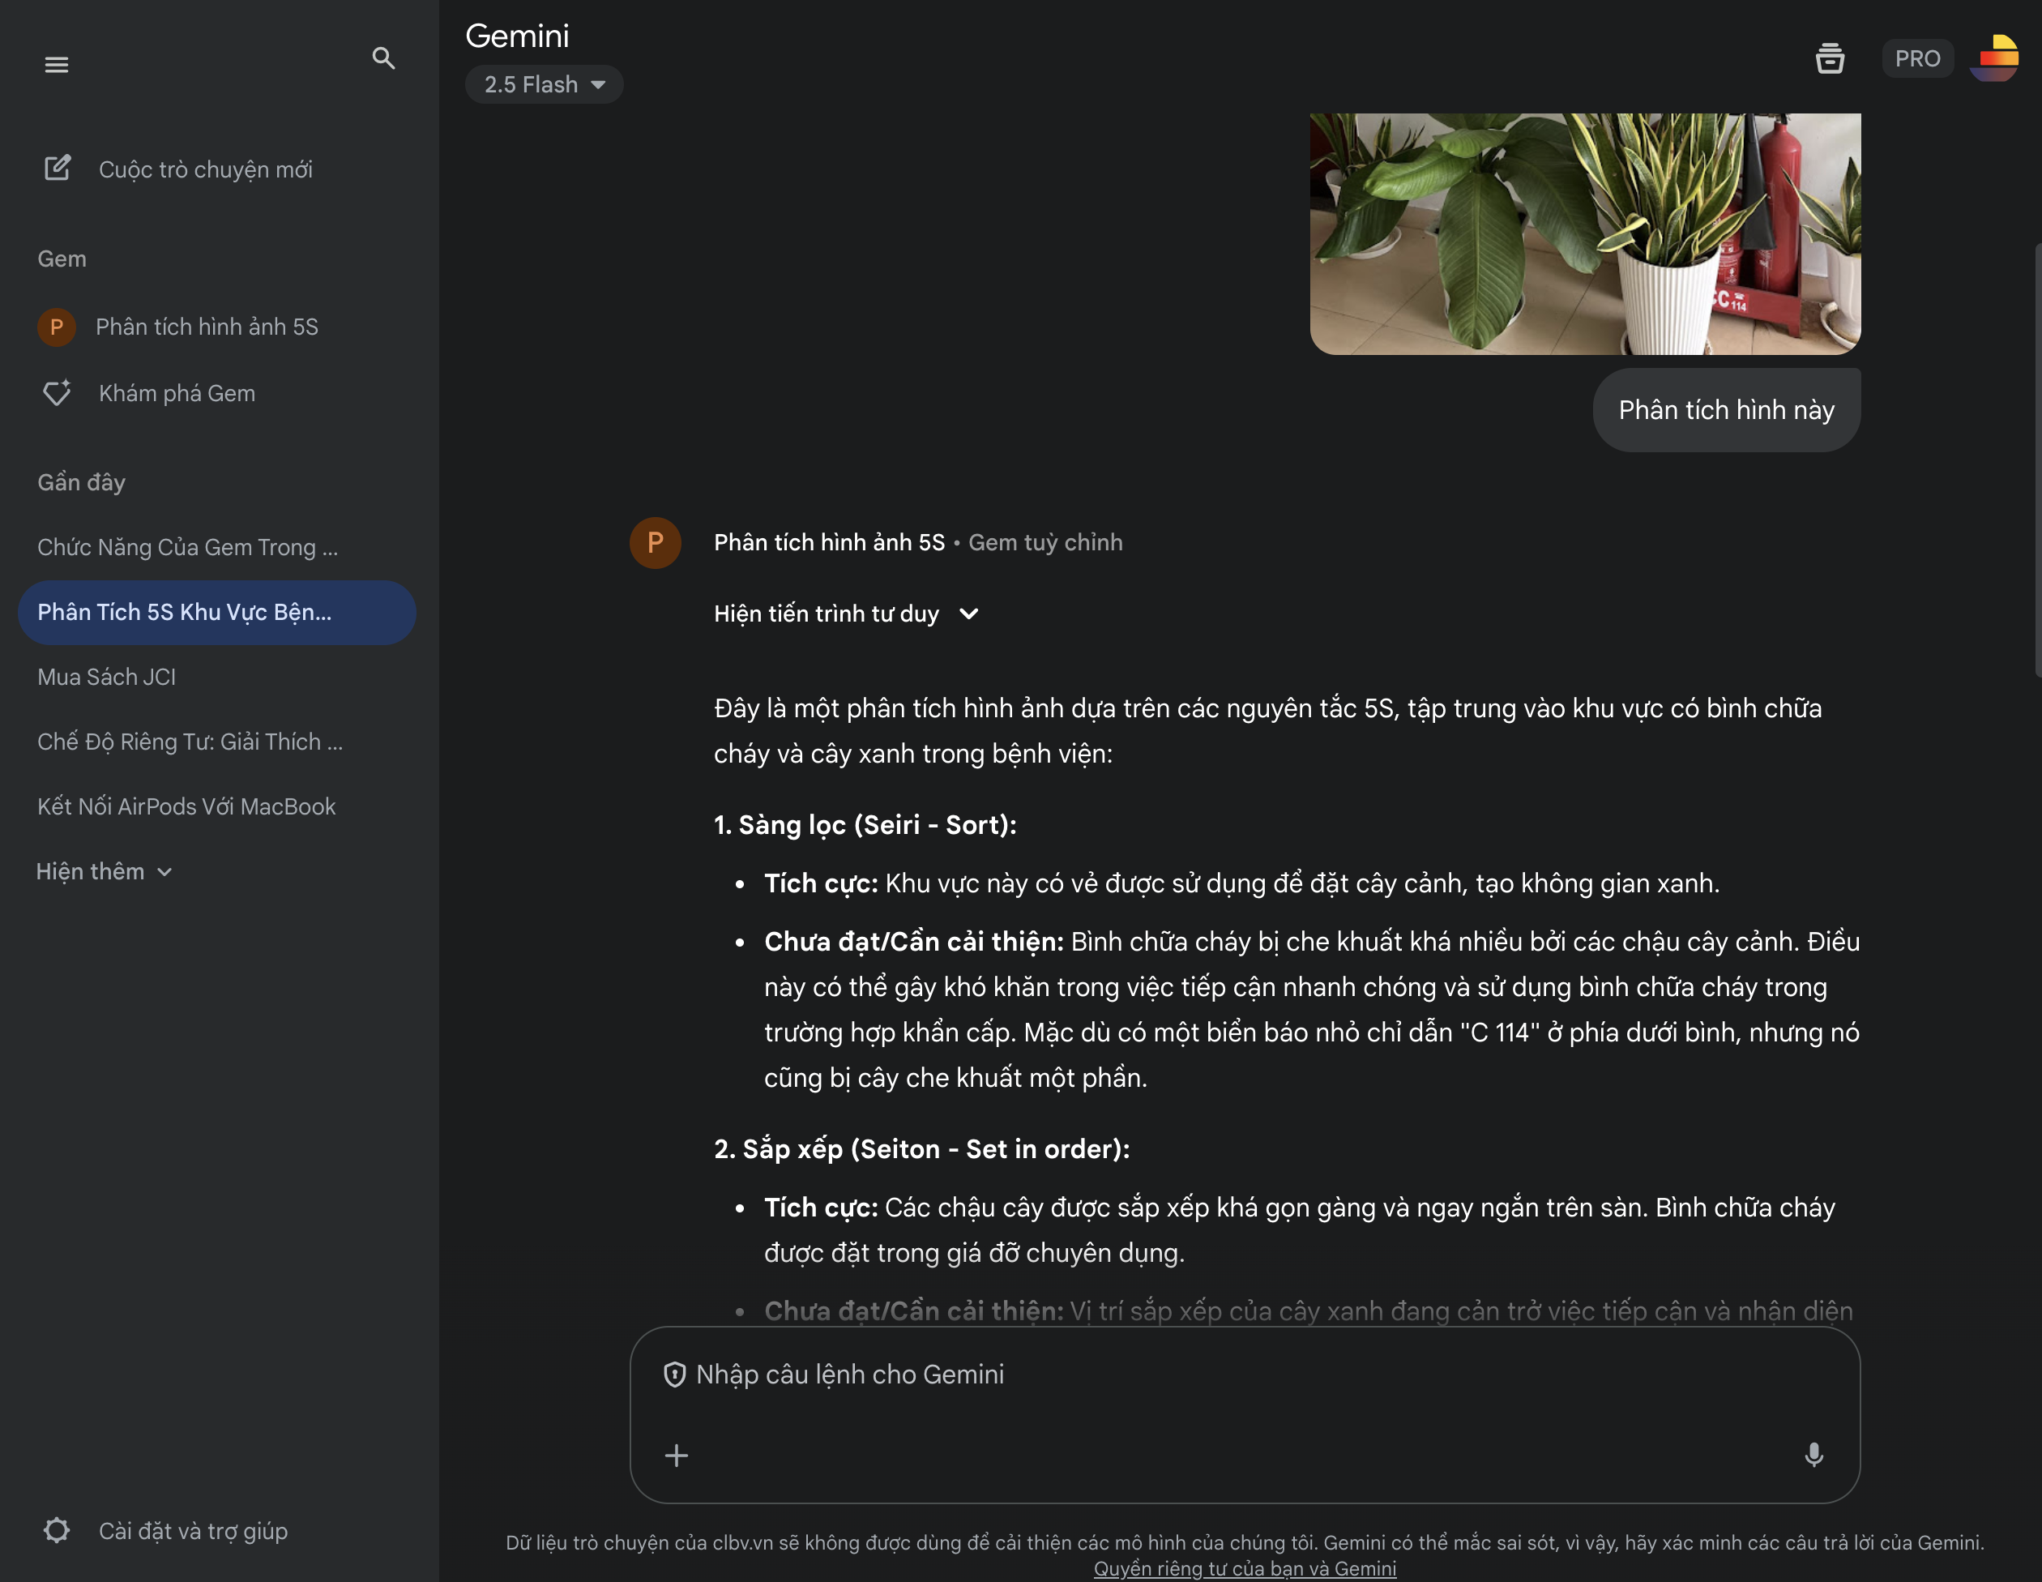Activate the microphone voice input icon

pos(1813,1455)
